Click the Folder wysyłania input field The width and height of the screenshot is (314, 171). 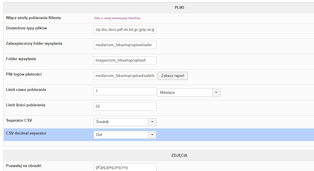pyautogui.click(x=125, y=60)
